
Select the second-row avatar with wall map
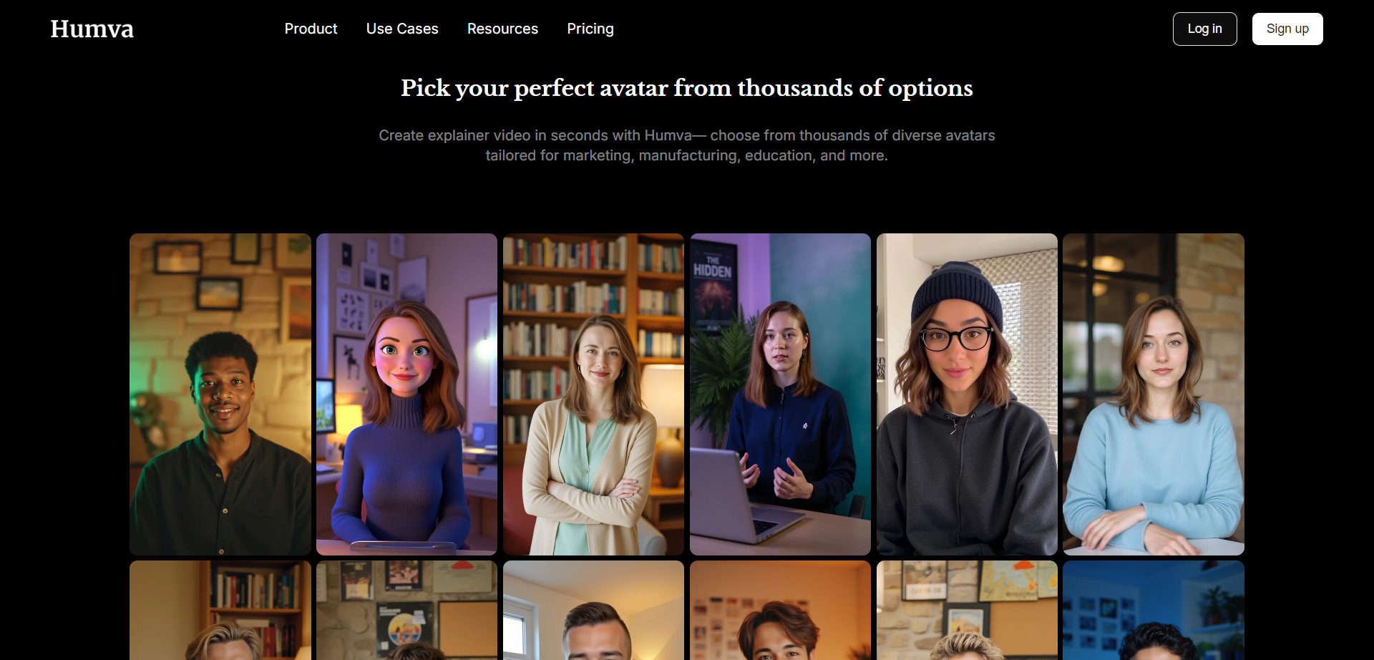[967, 610]
